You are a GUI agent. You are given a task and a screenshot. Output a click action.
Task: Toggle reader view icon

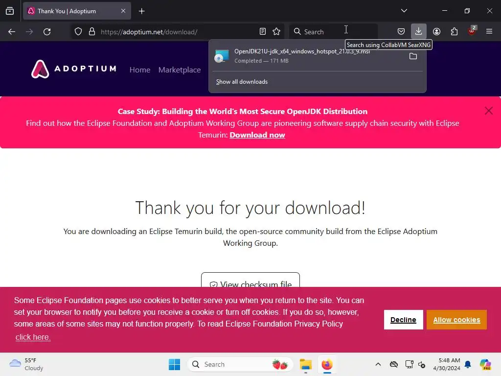263,32
